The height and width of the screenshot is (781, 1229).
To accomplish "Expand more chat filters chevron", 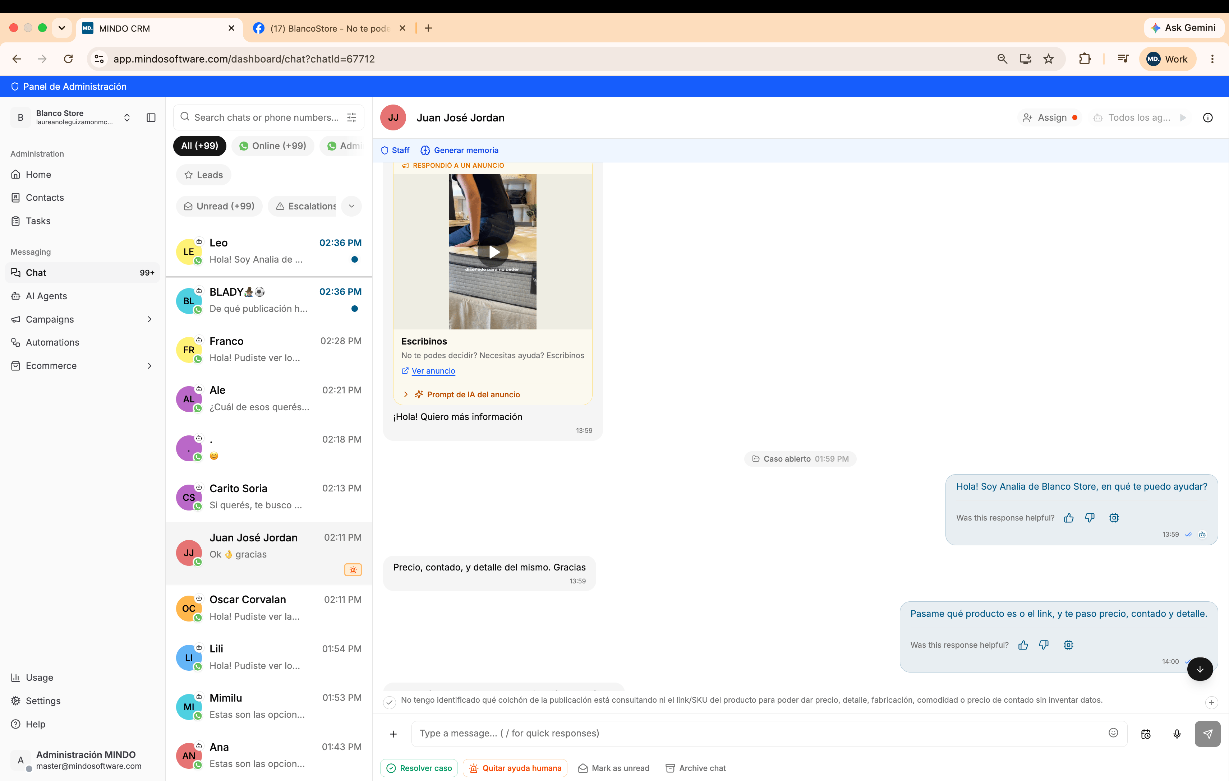I will (352, 206).
